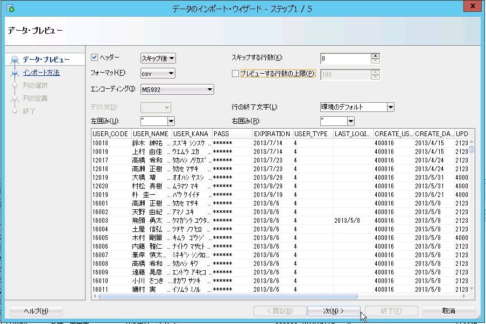
Task: Click the 取消 cancel button
Action: pyautogui.click(x=448, y=311)
